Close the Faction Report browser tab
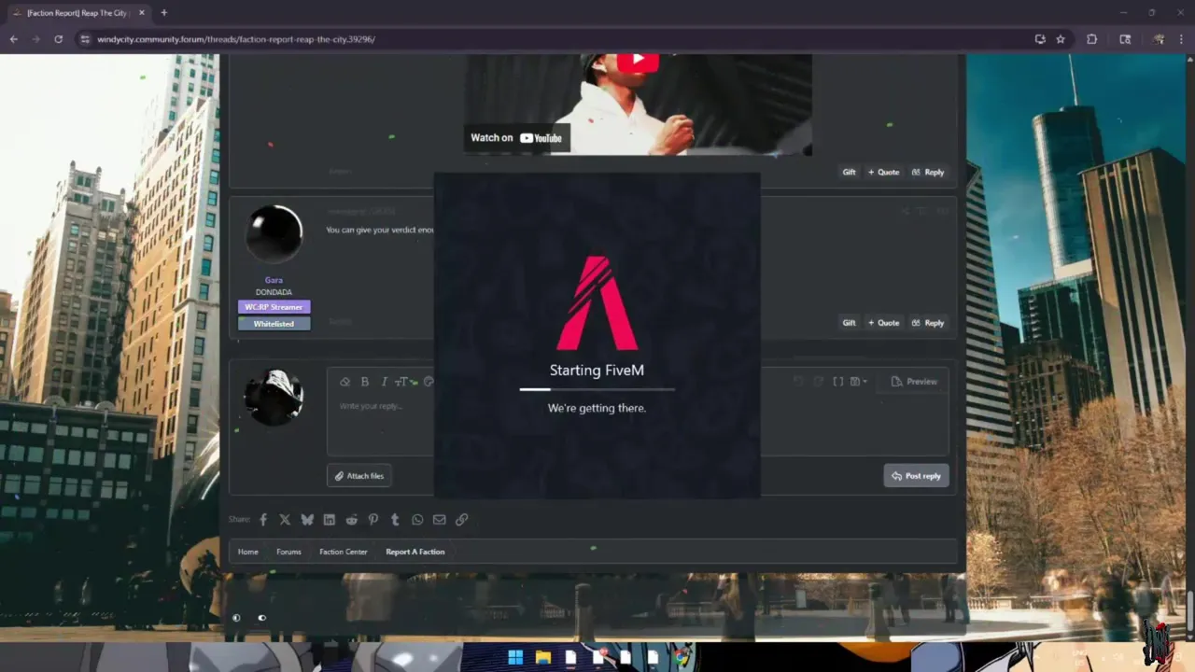This screenshot has width=1195, height=672. pos(140,13)
